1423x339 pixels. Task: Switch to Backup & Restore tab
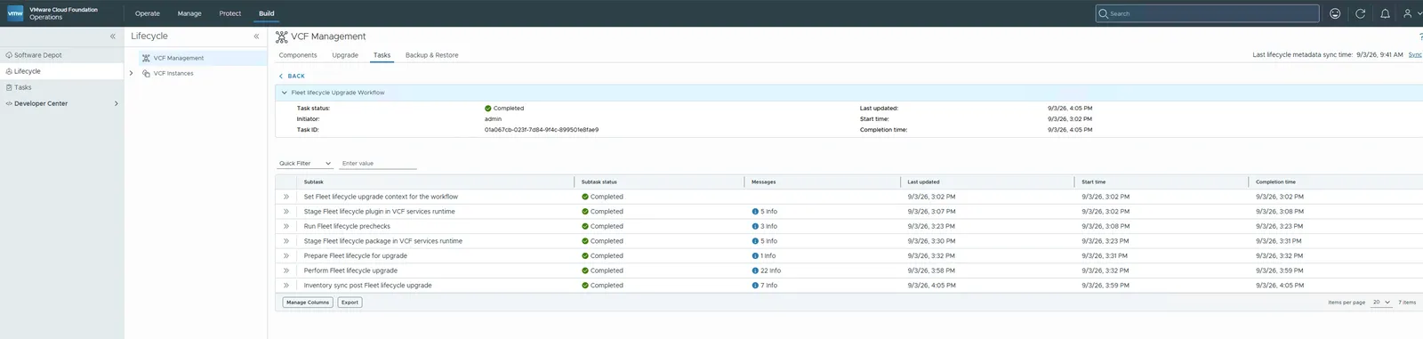432,55
